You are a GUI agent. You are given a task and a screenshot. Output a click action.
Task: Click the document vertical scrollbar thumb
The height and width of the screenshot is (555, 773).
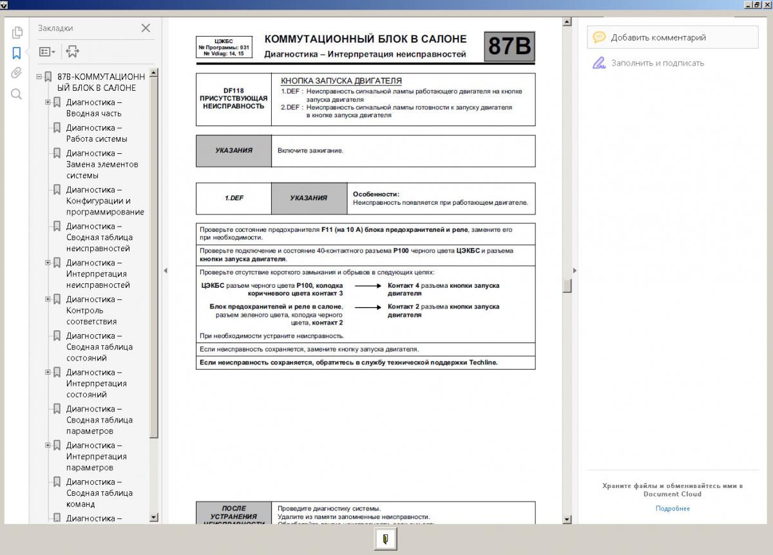(x=567, y=286)
